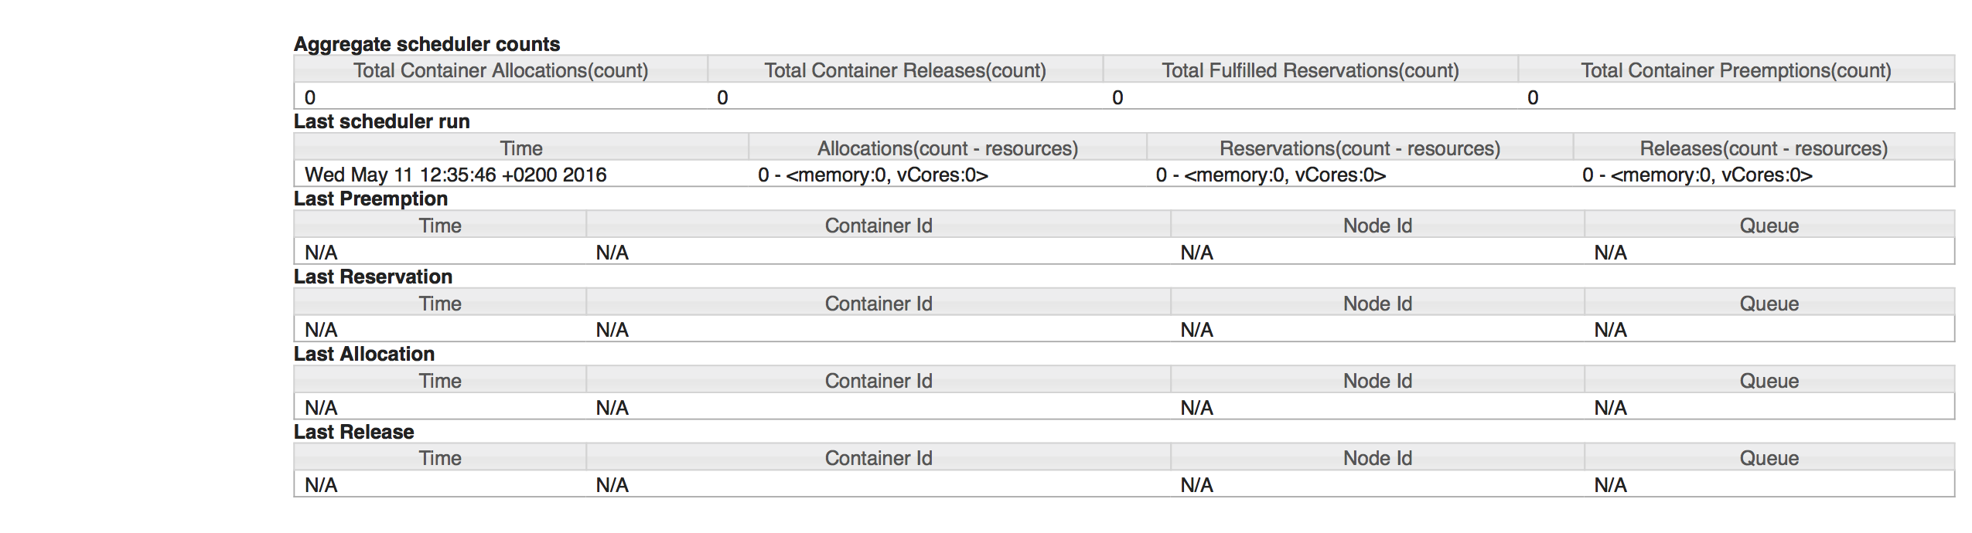Click the Queue header under Last Allocation
This screenshot has width=1972, height=533.
pos(1769,381)
